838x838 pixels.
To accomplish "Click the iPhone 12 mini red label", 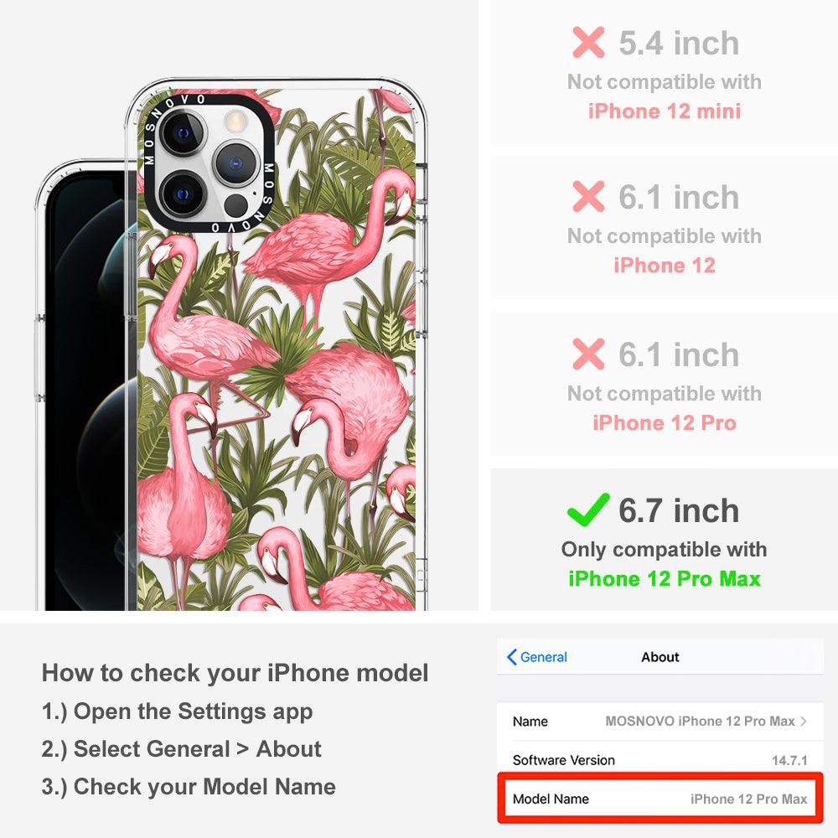I will click(x=665, y=111).
